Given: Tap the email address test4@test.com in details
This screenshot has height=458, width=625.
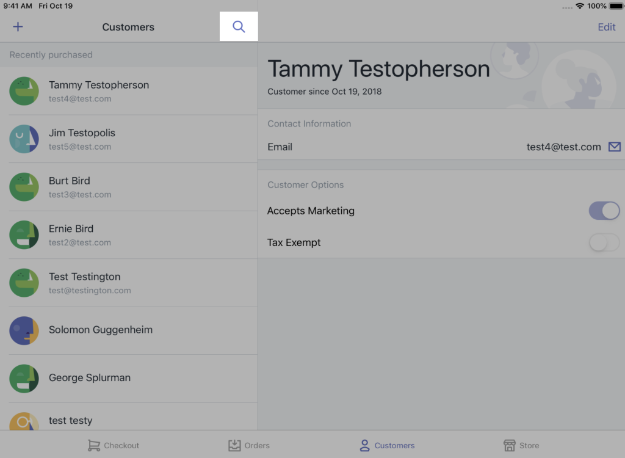Looking at the screenshot, I should pyautogui.click(x=563, y=147).
